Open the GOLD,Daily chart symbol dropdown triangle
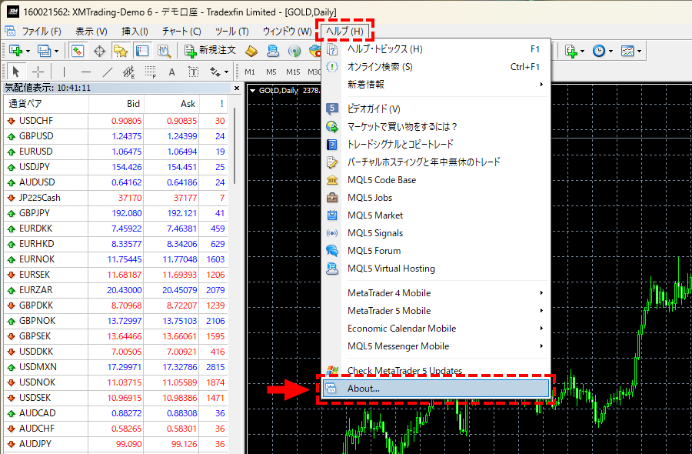Screen dimensions: 692x454 coord(253,91)
